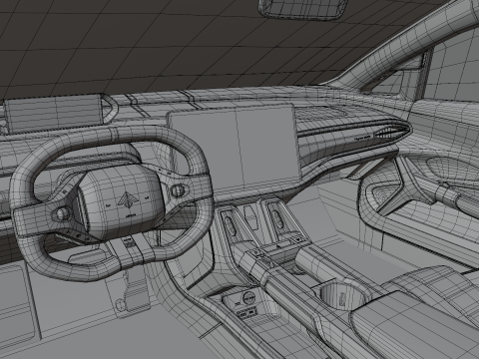Select the passenger-side dashboard air vent
This screenshot has height=359, width=479.
[x=392, y=133]
